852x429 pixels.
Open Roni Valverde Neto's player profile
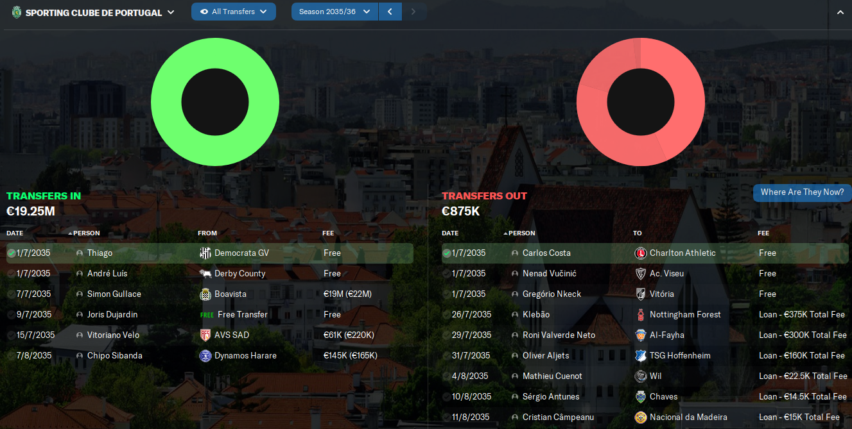(x=559, y=335)
